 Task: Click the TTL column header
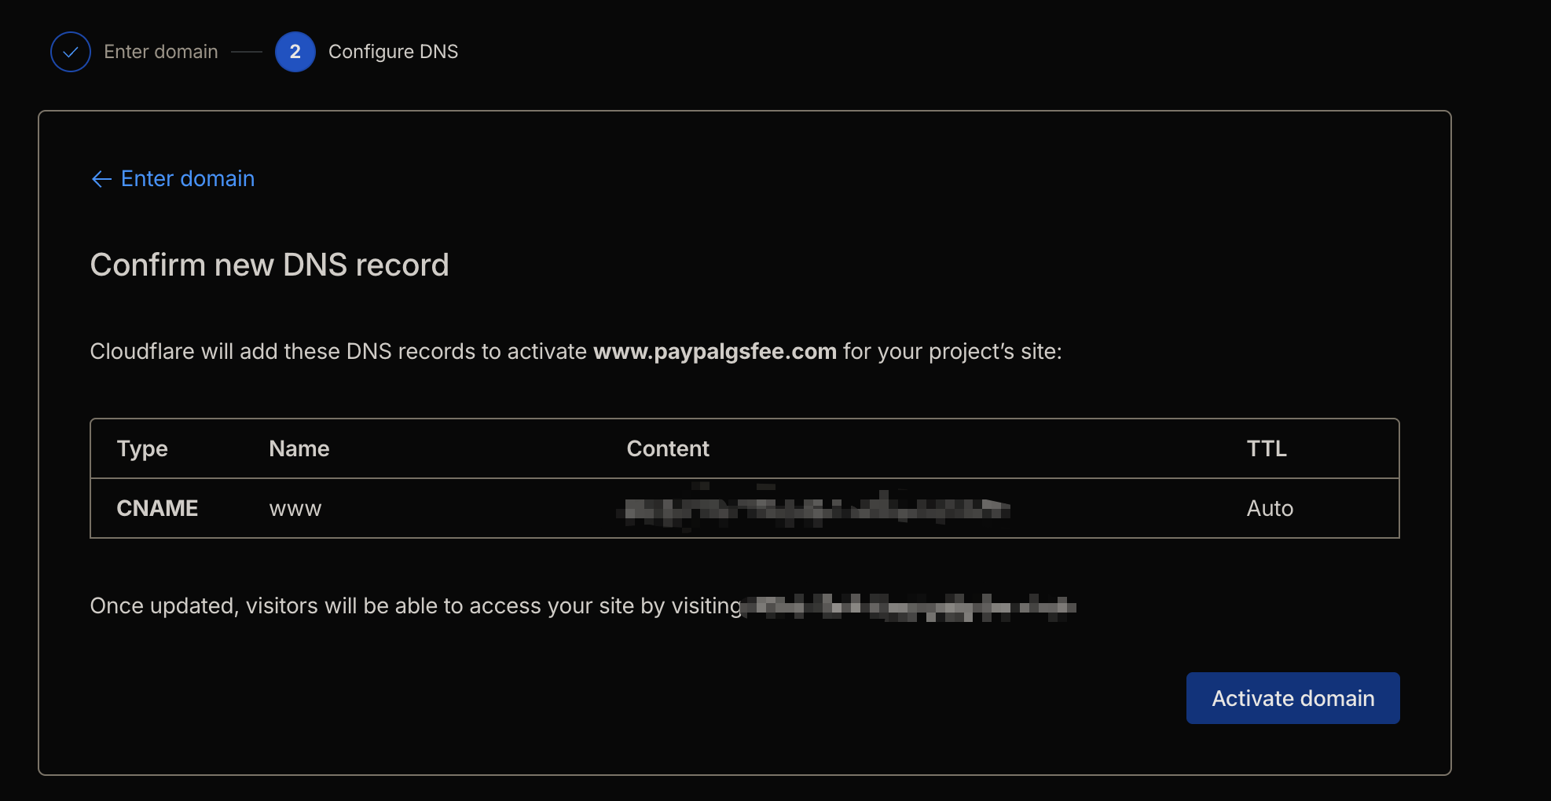(1267, 448)
